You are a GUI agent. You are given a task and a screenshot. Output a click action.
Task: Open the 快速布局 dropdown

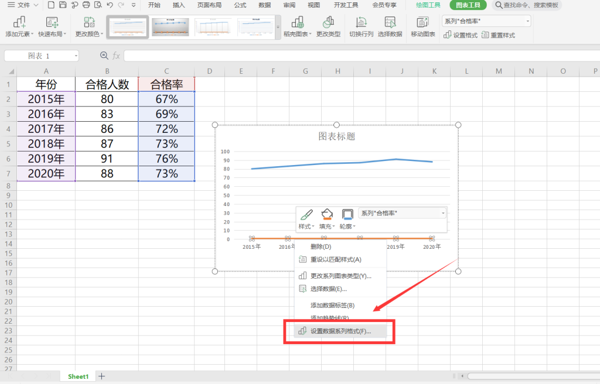click(x=52, y=27)
